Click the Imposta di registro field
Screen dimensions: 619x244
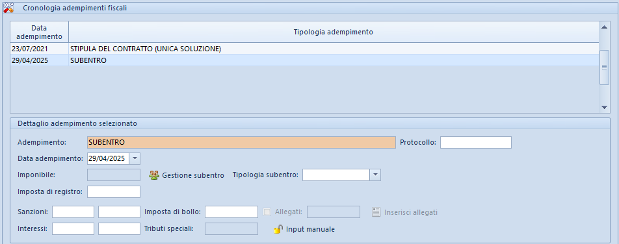[114, 192]
